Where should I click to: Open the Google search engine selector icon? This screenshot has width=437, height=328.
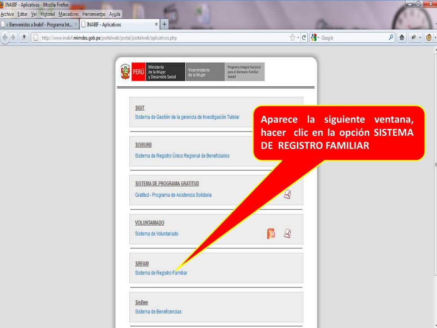pyautogui.click(x=314, y=38)
